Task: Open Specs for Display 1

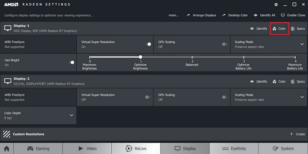Action: pyautogui.click(x=298, y=29)
